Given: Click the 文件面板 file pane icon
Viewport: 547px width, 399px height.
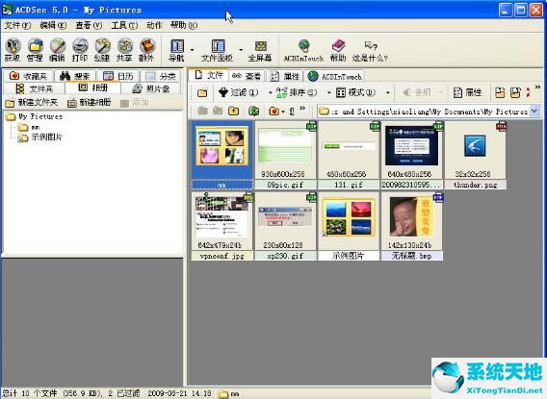Looking at the screenshot, I should coord(218,46).
